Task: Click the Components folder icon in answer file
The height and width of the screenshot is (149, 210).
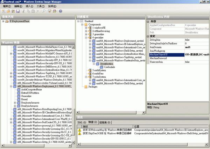Action: tap(86, 24)
